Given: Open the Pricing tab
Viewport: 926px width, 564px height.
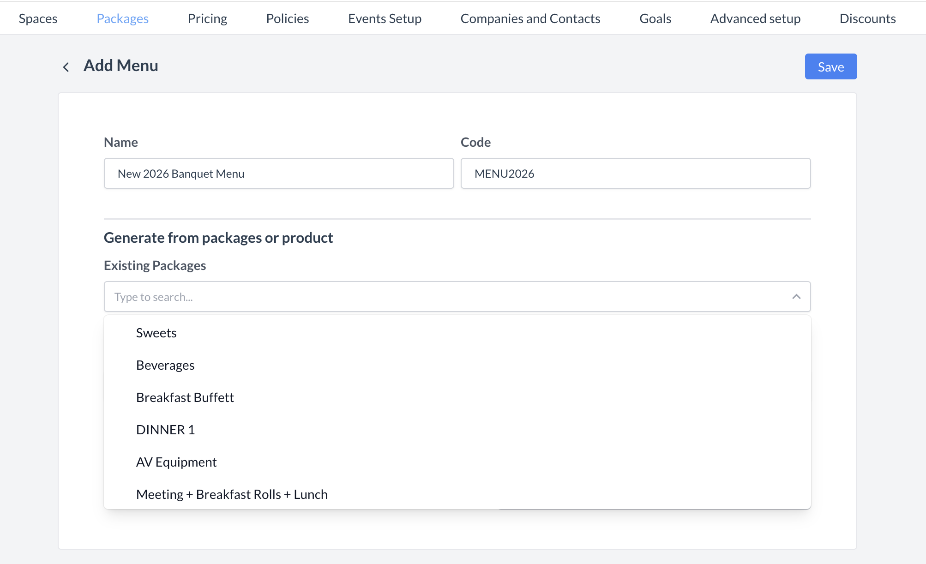Looking at the screenshot, I should [x=207, y=18].
